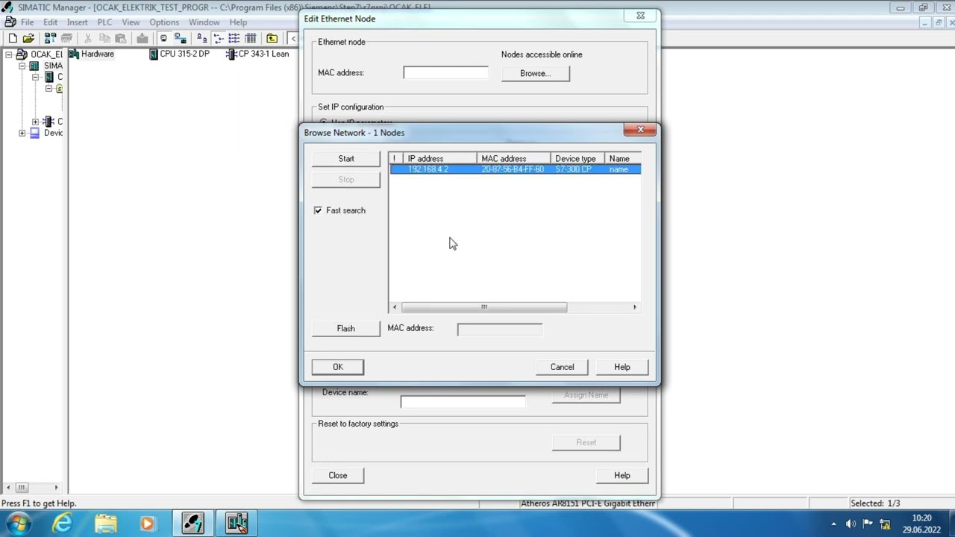Click the Details view toolbar icon

pyautogui.click(x=251, y=39)
